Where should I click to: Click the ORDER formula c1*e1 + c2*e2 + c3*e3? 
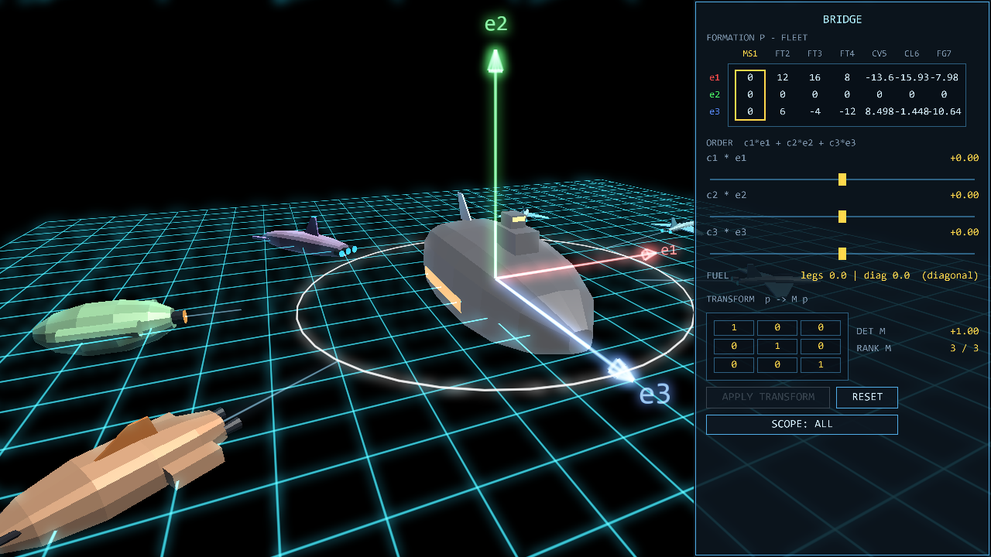(800, 142)
